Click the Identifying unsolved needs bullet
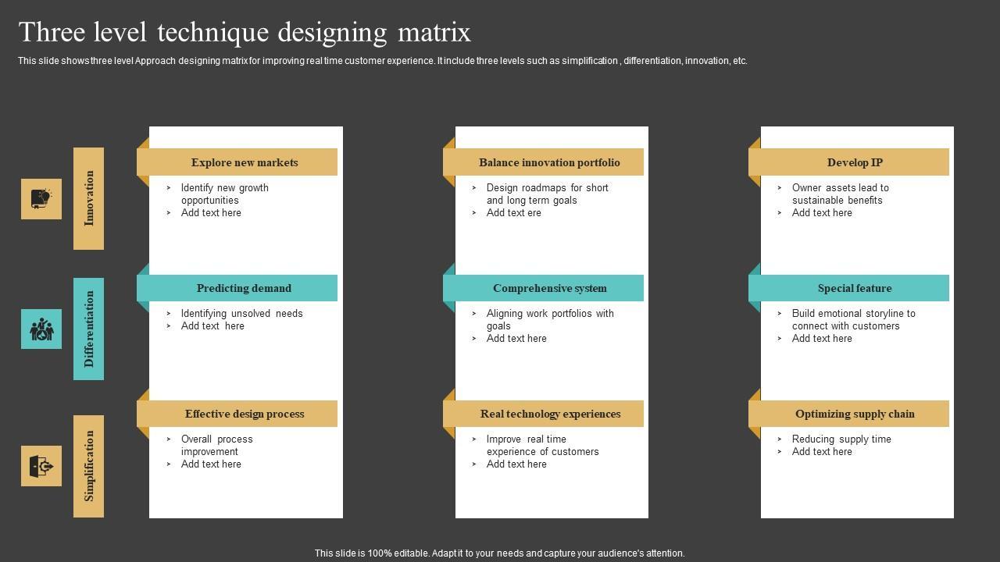This screenshot has height=562, width=1000. coord(242,313)
